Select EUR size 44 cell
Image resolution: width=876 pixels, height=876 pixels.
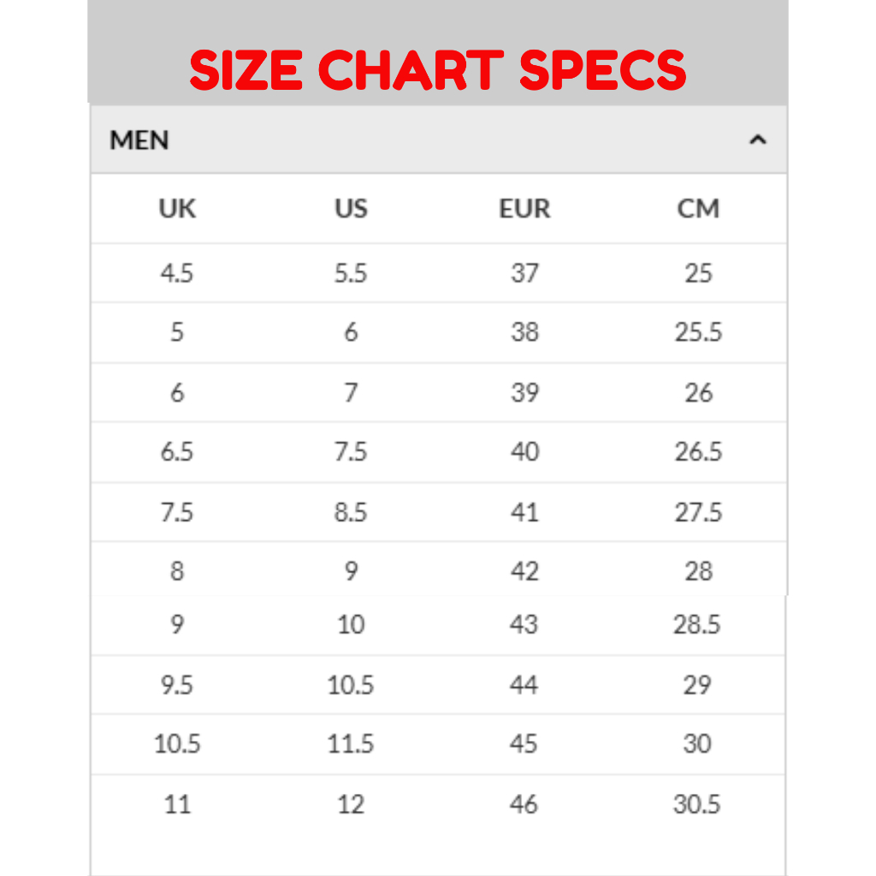click(524, 684)
